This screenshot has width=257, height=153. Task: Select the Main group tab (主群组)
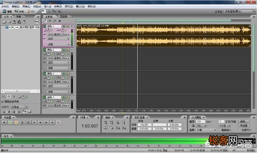coord(49,17)
